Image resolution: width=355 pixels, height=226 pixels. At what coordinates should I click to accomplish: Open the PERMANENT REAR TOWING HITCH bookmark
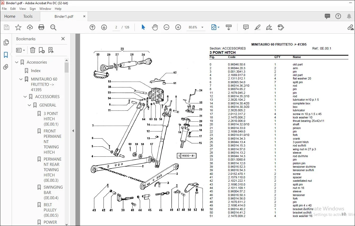click(53, 170)
